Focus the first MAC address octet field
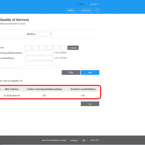Viewport: 145px width, 145px height. coord(28,48)
